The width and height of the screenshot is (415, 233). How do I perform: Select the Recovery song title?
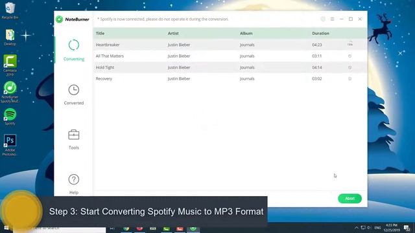(x=104, y=79)
